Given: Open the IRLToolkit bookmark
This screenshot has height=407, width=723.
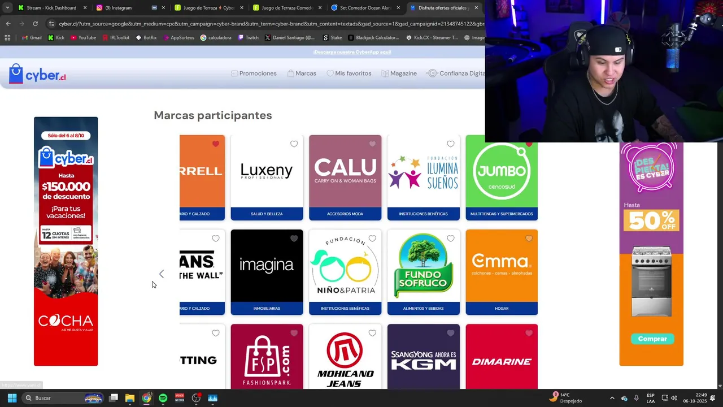Looking at the screenshot, I should pos(116,38).
